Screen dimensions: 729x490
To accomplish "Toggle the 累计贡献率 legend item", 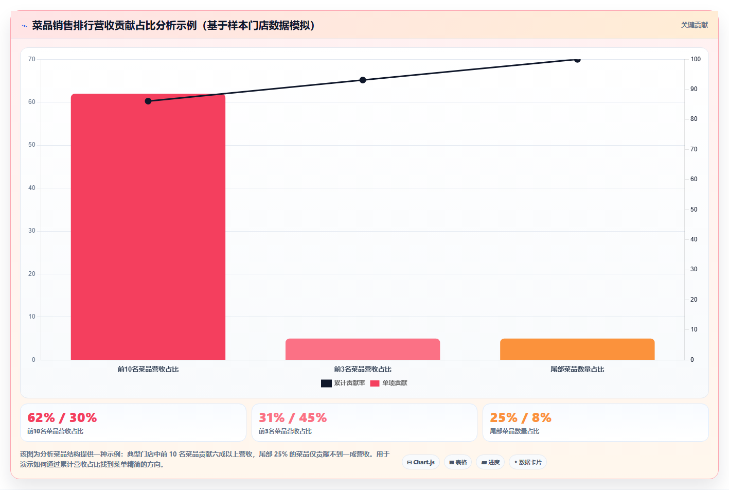I will pos(343,383).
